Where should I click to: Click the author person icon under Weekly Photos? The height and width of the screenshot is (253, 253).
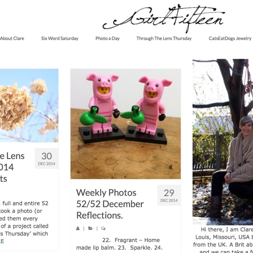78,229
